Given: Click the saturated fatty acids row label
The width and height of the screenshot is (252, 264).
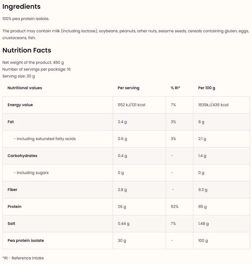Looking at the screenshot, I should (x=45, y=139).
